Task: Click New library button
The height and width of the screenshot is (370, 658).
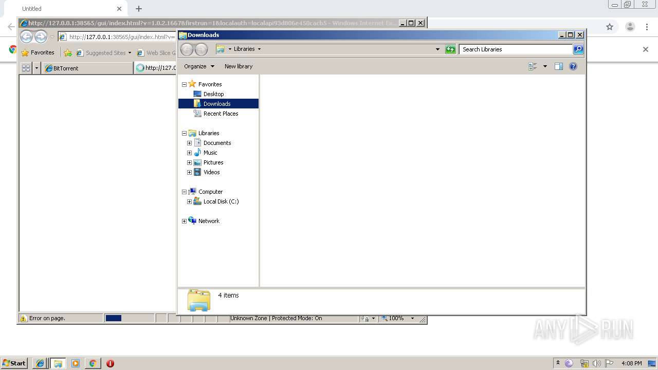Action: pyautogui.click(x=239, y=66)
